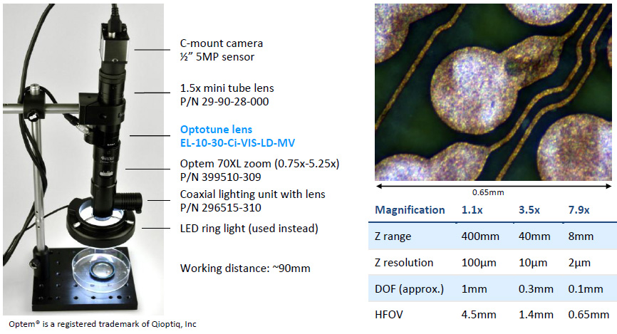Select the Optem 70XL zoom label
The width and height of the screenshot is (617, 334).
259,164
